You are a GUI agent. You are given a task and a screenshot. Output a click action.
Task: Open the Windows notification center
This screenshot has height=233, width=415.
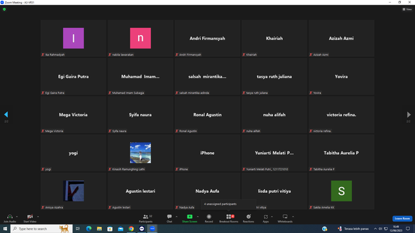click(408, 228)
